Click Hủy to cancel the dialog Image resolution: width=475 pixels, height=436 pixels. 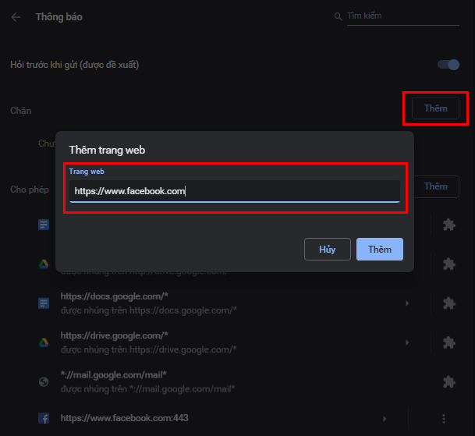click(327, 249)
